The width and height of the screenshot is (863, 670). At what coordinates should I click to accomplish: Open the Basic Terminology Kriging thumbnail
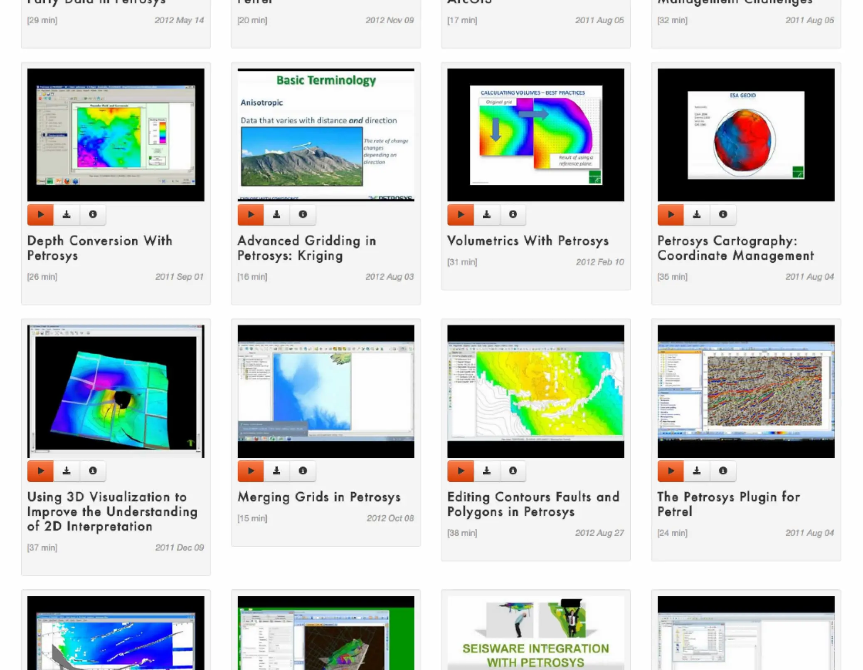[x=325, y=135]
